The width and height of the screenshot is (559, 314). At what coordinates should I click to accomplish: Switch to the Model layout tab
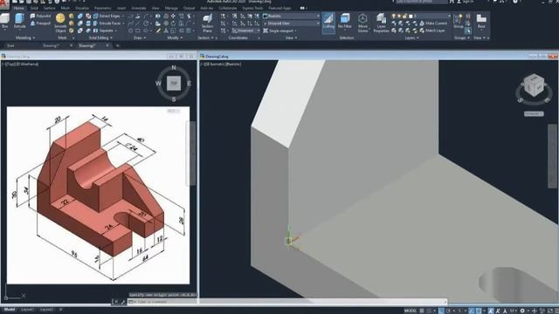pyautogui.click(x=10, y=310)
